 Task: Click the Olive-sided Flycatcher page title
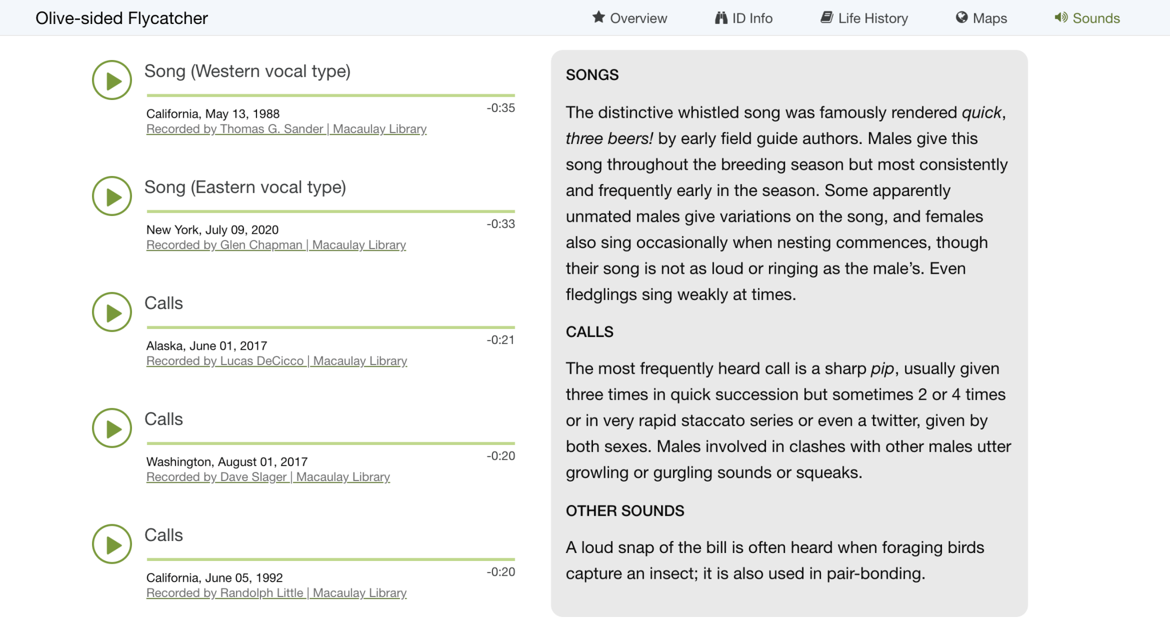tap(122, 18)
